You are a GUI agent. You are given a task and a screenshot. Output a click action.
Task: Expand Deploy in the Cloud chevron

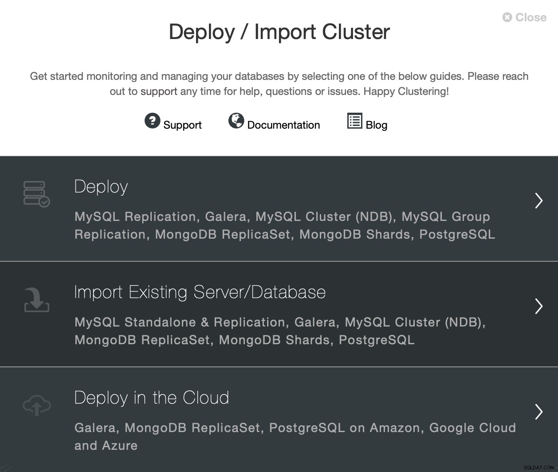tap(539, 412)
